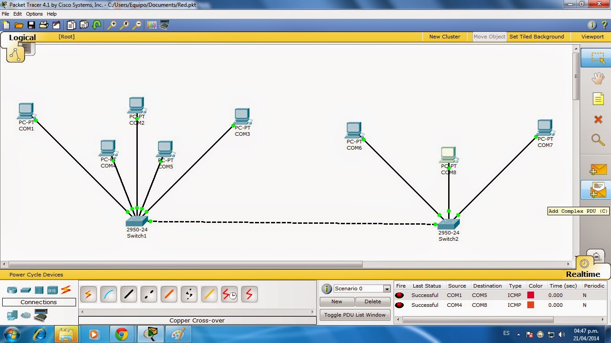Pick the Serial DTE red cable

coord(249,294)
